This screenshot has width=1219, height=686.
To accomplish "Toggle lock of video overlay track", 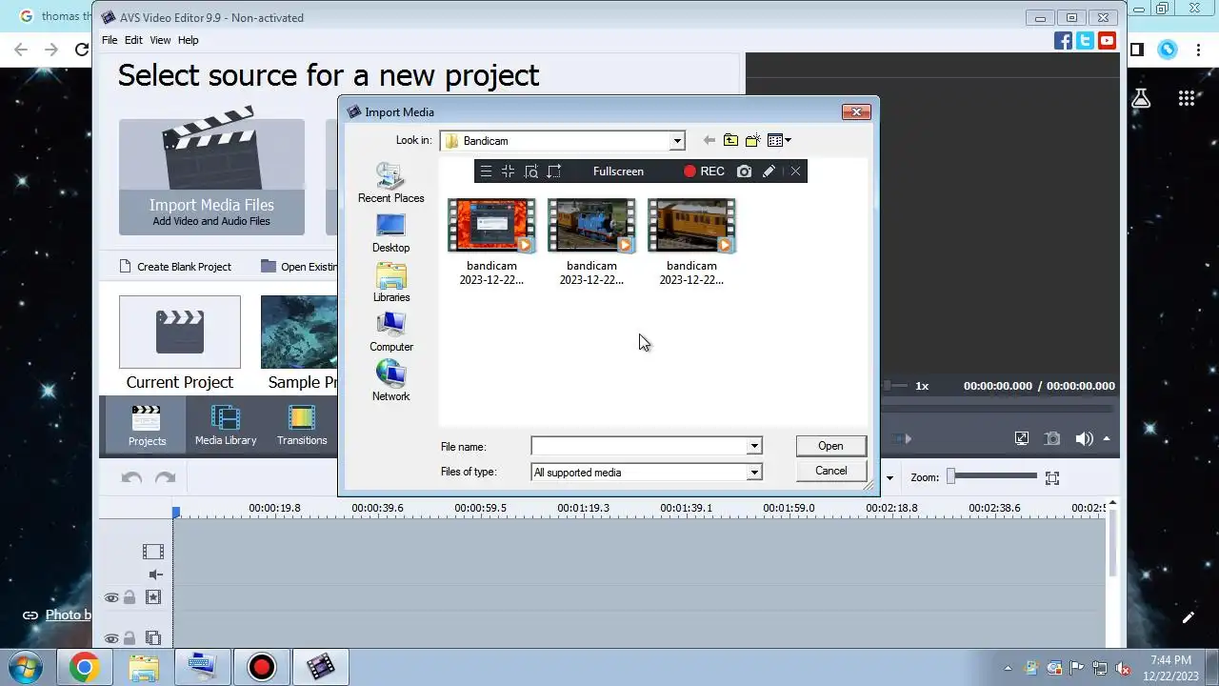I will pos(130,638).
